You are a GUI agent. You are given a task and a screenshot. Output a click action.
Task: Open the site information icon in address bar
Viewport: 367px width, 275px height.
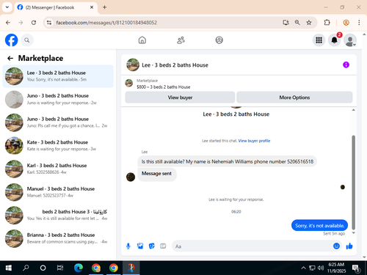tap(49, 23)
